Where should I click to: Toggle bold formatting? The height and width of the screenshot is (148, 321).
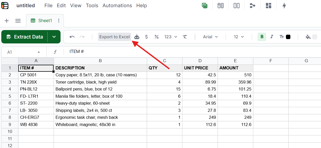click(x=262, y=37)
